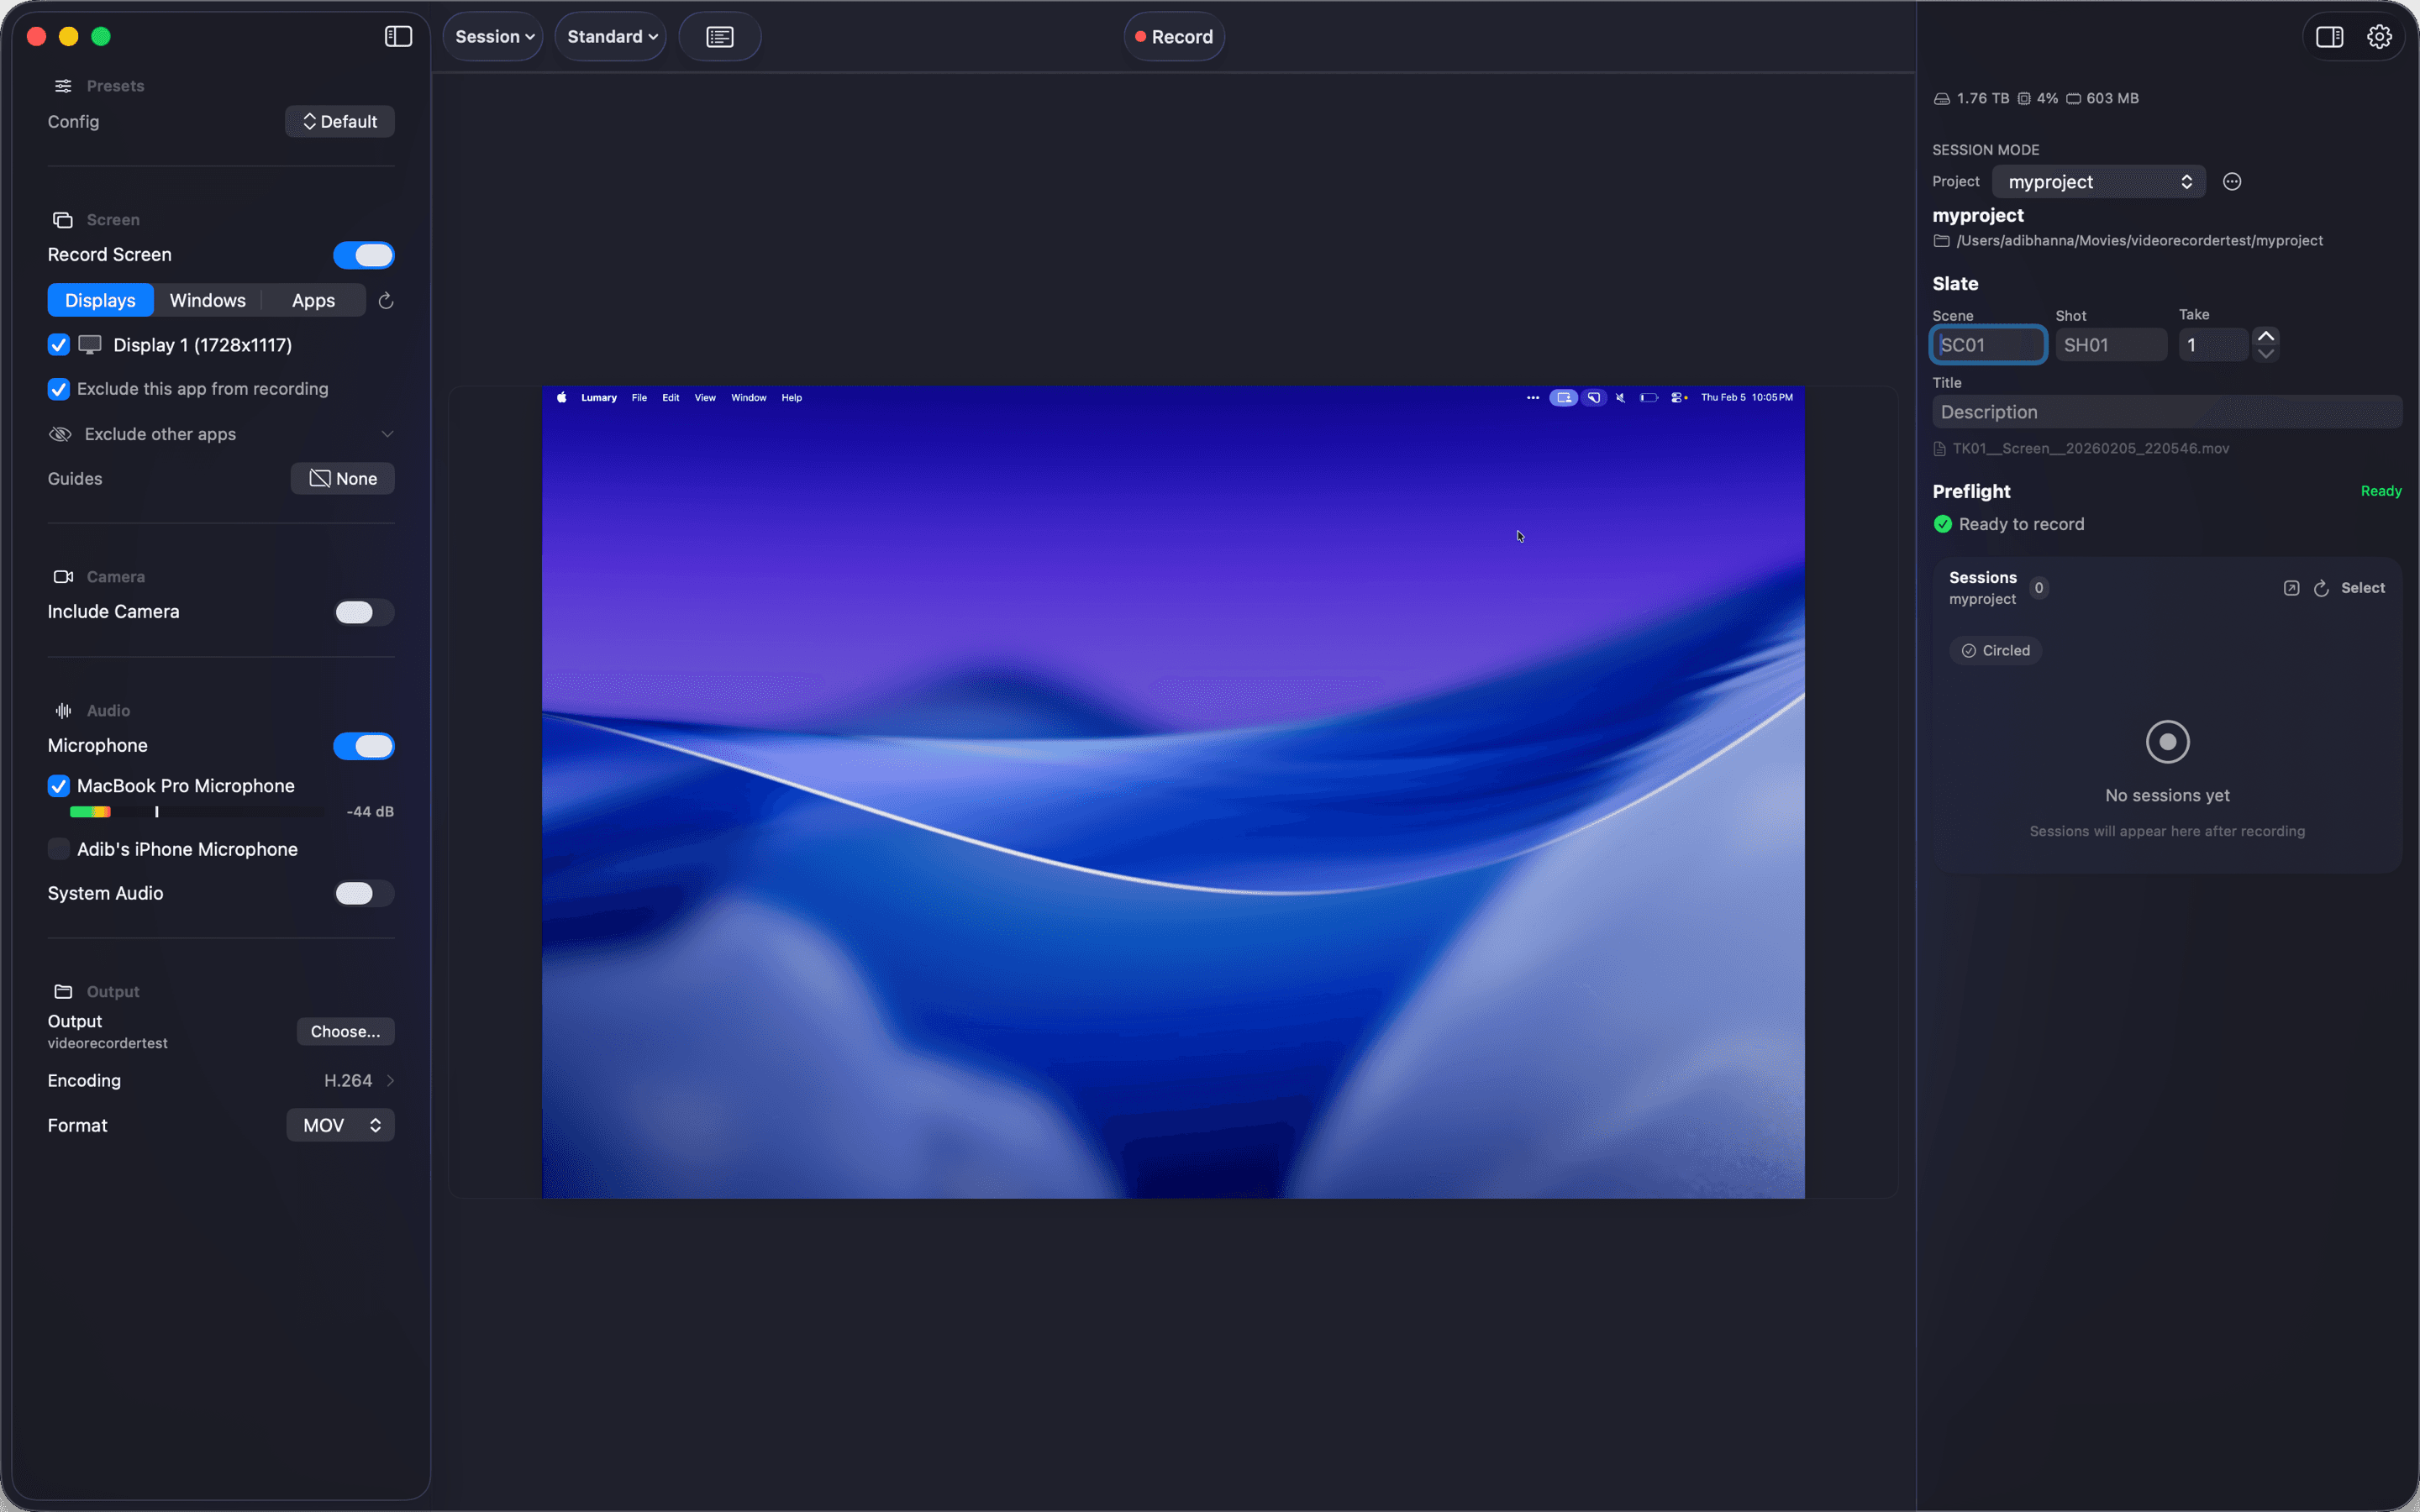Switch to the Windows tab

[207, 301]
